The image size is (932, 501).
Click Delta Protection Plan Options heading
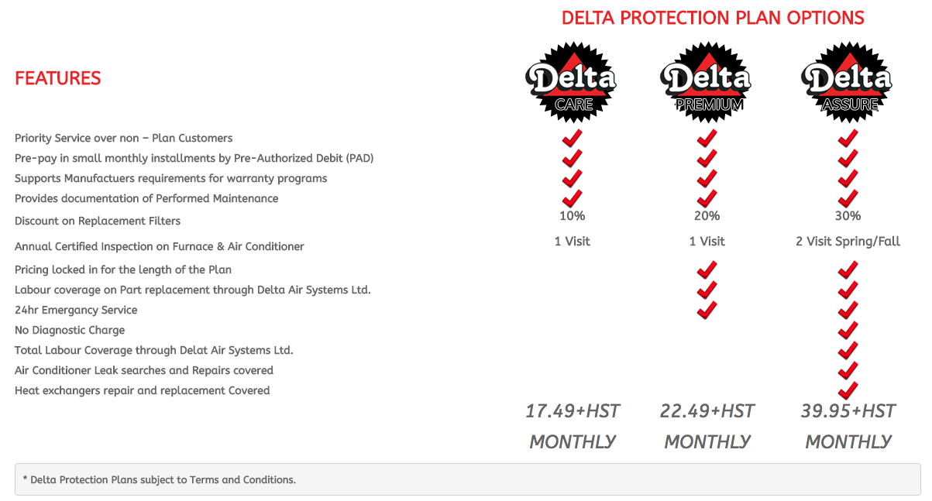coord(713,18)
